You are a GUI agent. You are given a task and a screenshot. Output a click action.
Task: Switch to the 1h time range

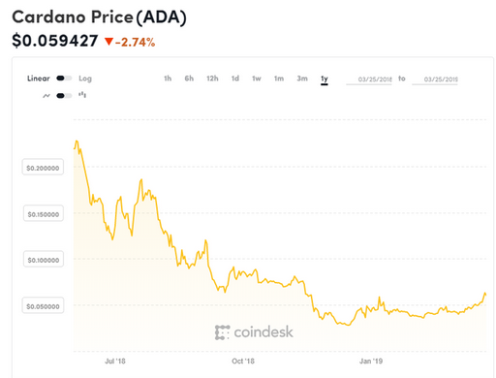[168, 79]
